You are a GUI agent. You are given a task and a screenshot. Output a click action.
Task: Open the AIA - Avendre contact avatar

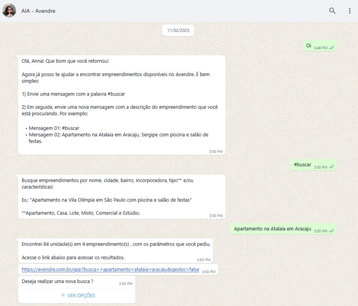pos(9,10)
